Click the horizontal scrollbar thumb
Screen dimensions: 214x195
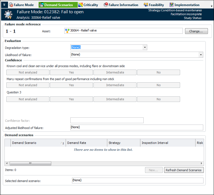point(30,163)
